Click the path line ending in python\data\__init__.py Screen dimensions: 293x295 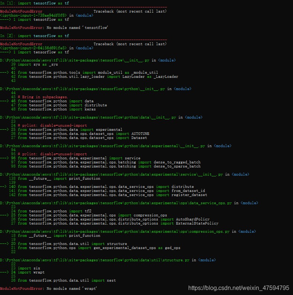(101, 117)
